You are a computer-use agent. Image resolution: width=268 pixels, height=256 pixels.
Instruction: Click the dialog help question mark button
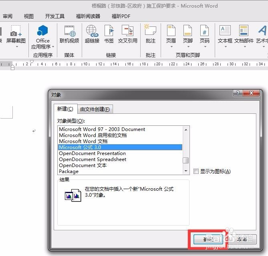(x=238, y=93)
